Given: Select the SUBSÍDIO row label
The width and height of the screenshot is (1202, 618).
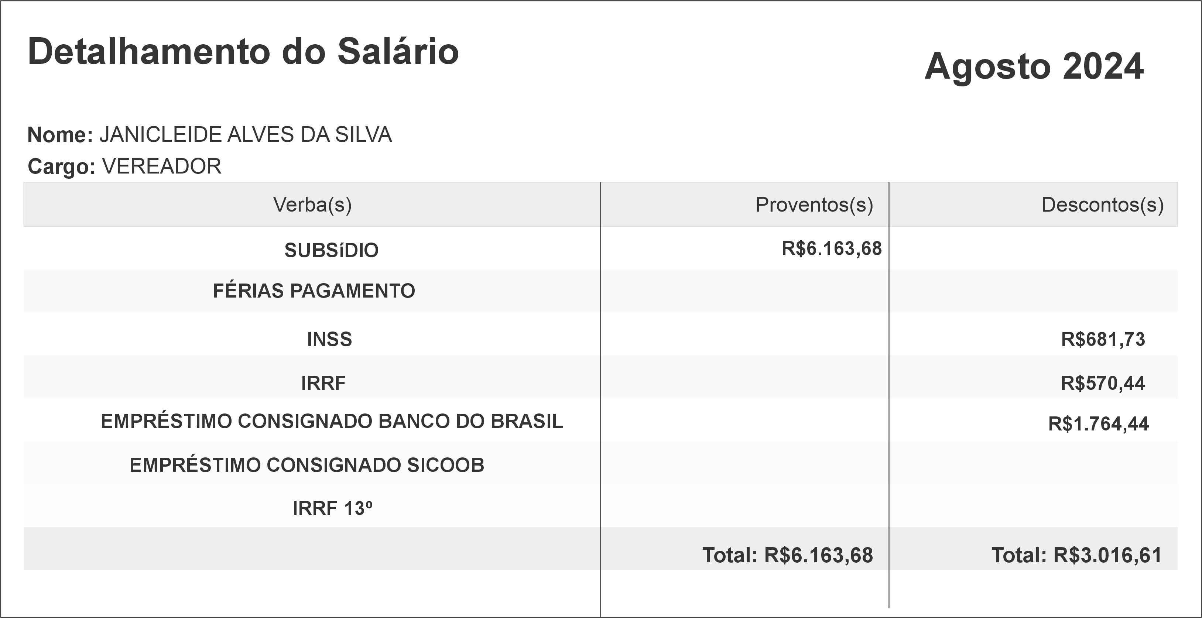Looking at the screenshot, I should click(x=331, y=250).
